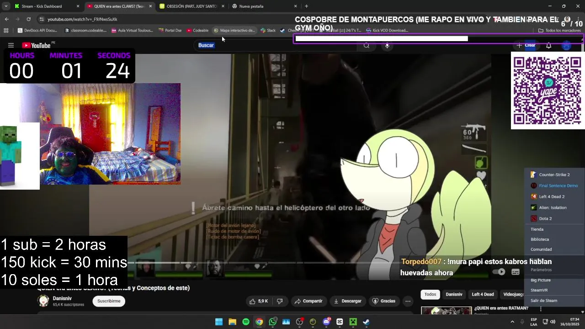The height and width of the screenshot is (329, 585).
Task: Switch to OBSESIÓN (PART. JUDY SANTOS) tab
Action: pyautogui.click(x=192, y=6)
